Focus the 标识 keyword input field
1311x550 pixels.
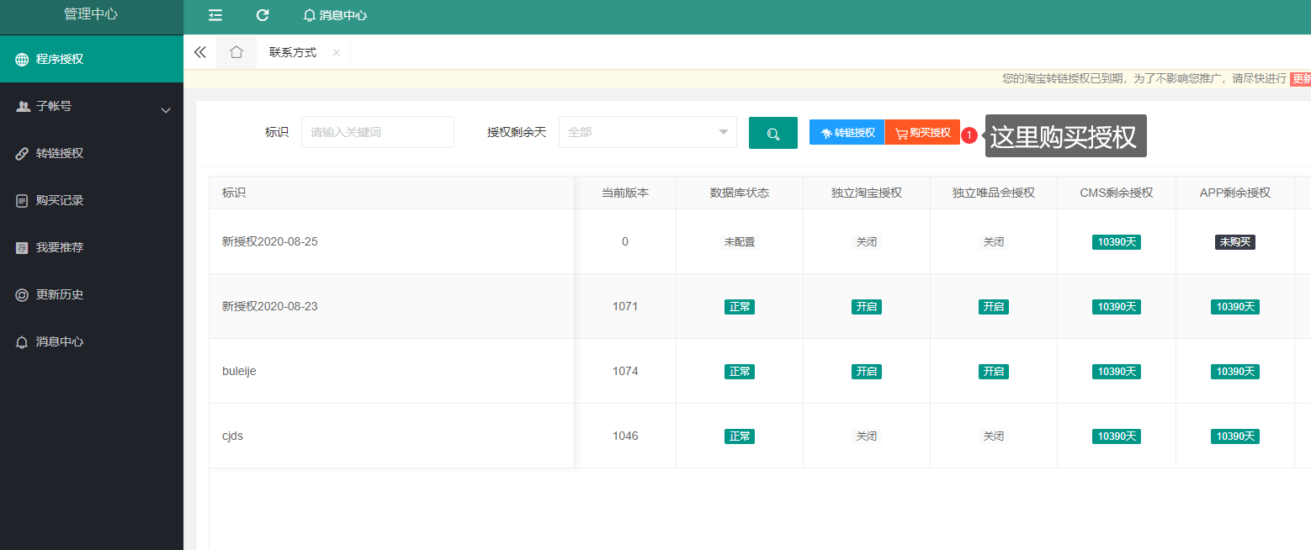[x=378, y=132]
